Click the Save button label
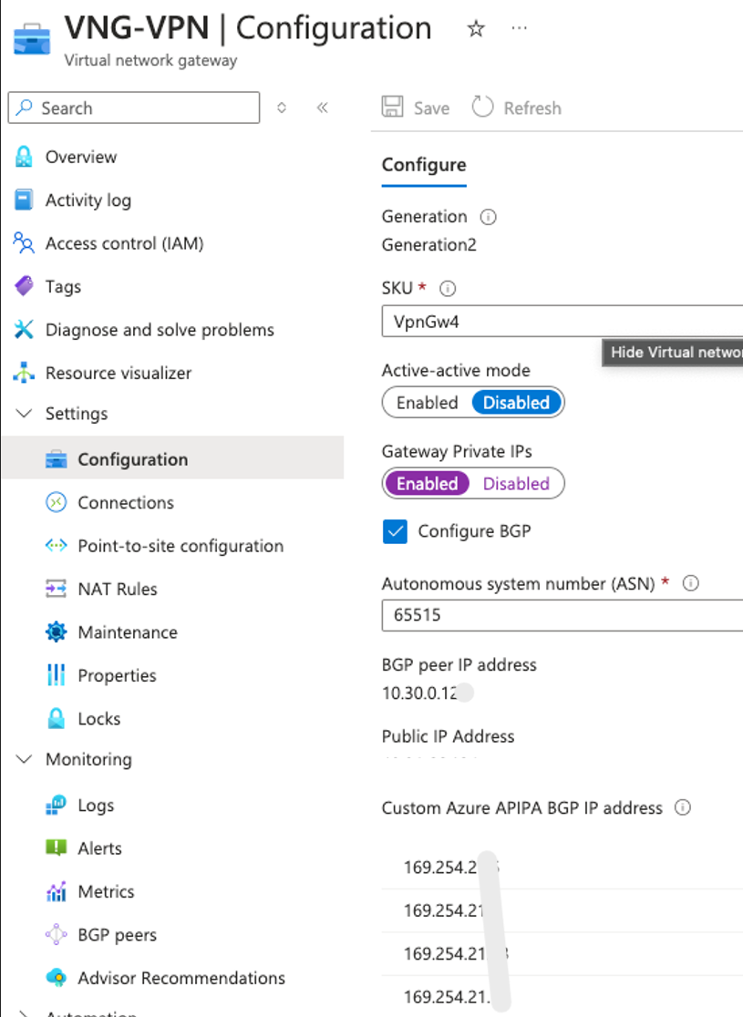743x1017 pixels. (432, 108)
